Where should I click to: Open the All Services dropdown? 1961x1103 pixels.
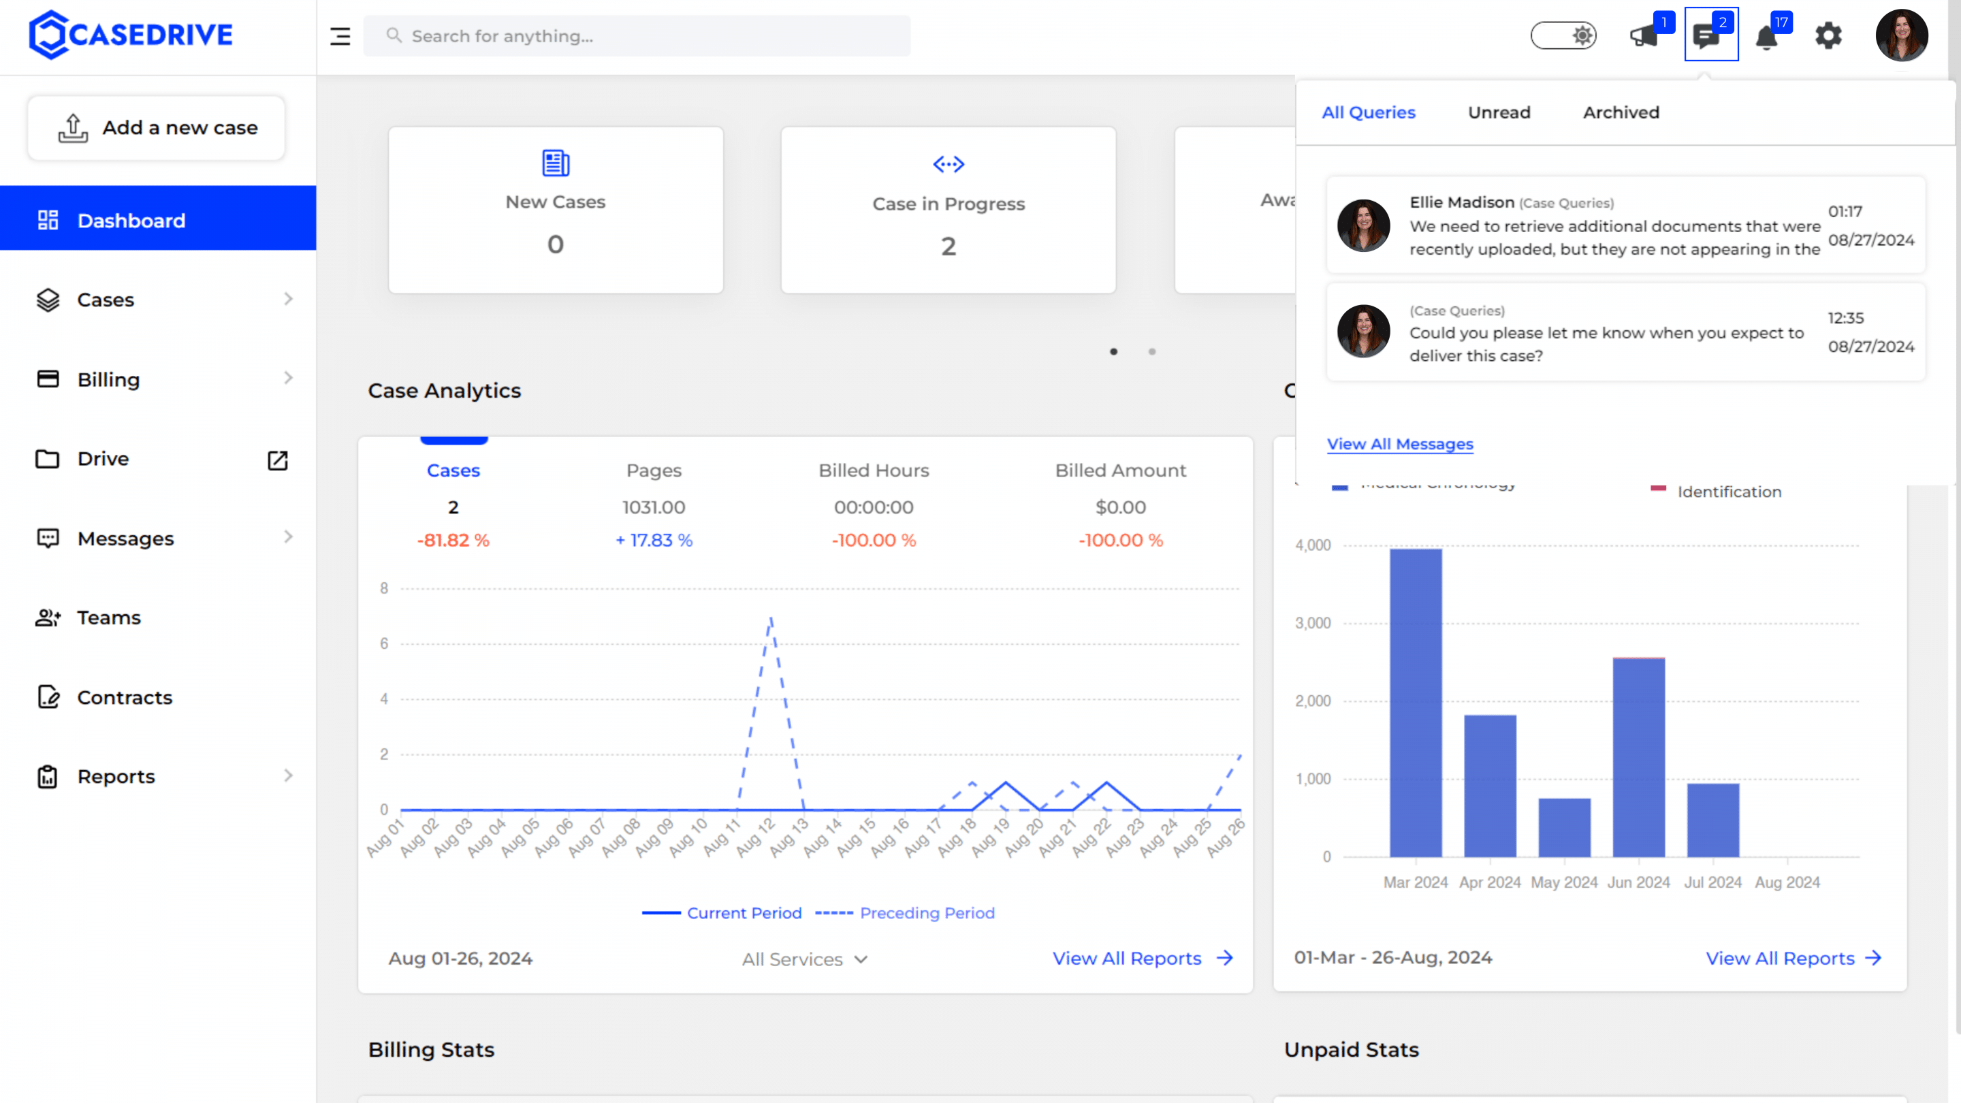coord(805,959)
